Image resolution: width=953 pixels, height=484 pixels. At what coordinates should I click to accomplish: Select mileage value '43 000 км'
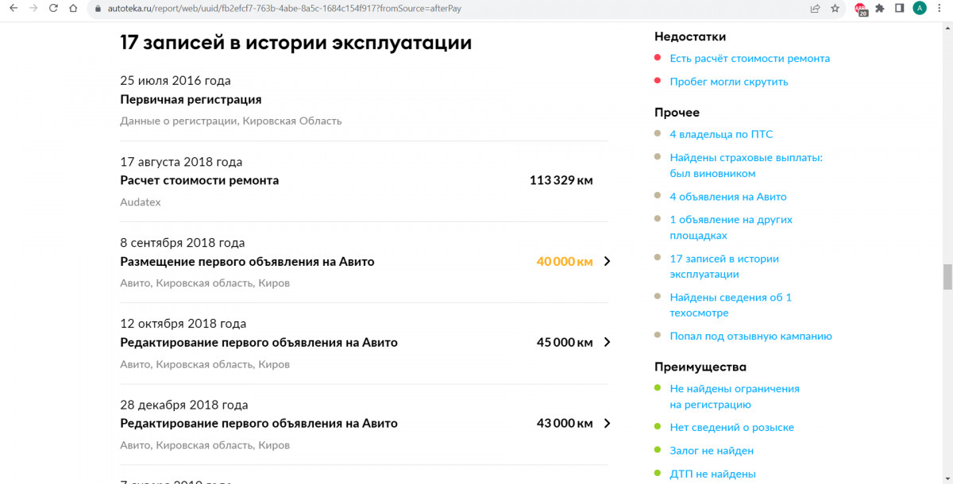pyautogui.click(x=565, y=424)
